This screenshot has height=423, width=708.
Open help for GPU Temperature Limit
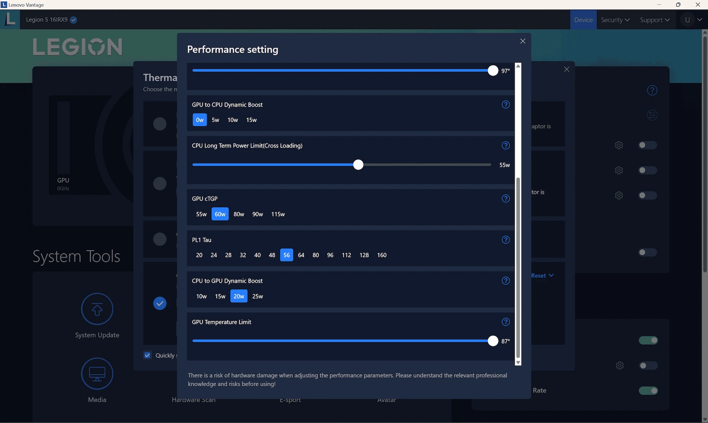(506, 322)
